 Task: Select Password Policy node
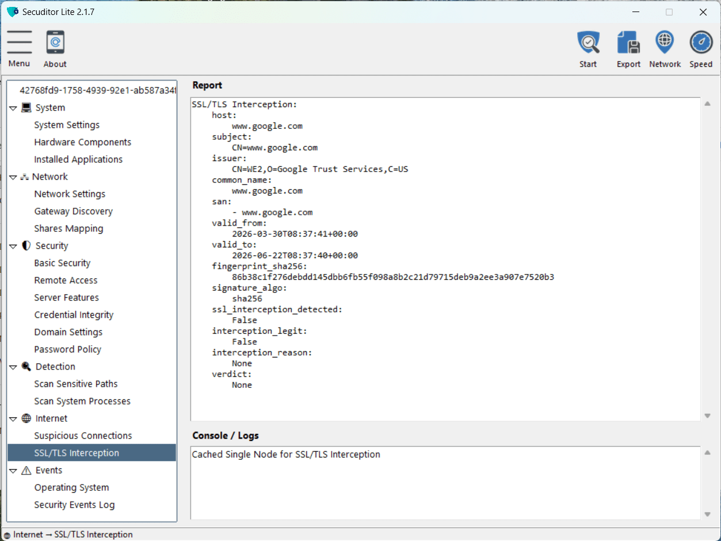[67, 349]
